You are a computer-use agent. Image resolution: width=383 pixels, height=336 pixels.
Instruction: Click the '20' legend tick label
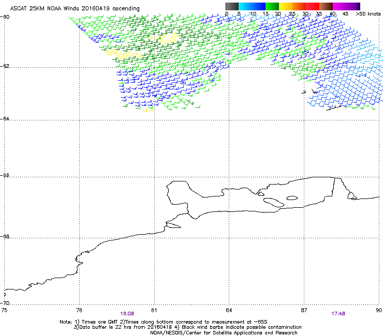tap(278, 13)
